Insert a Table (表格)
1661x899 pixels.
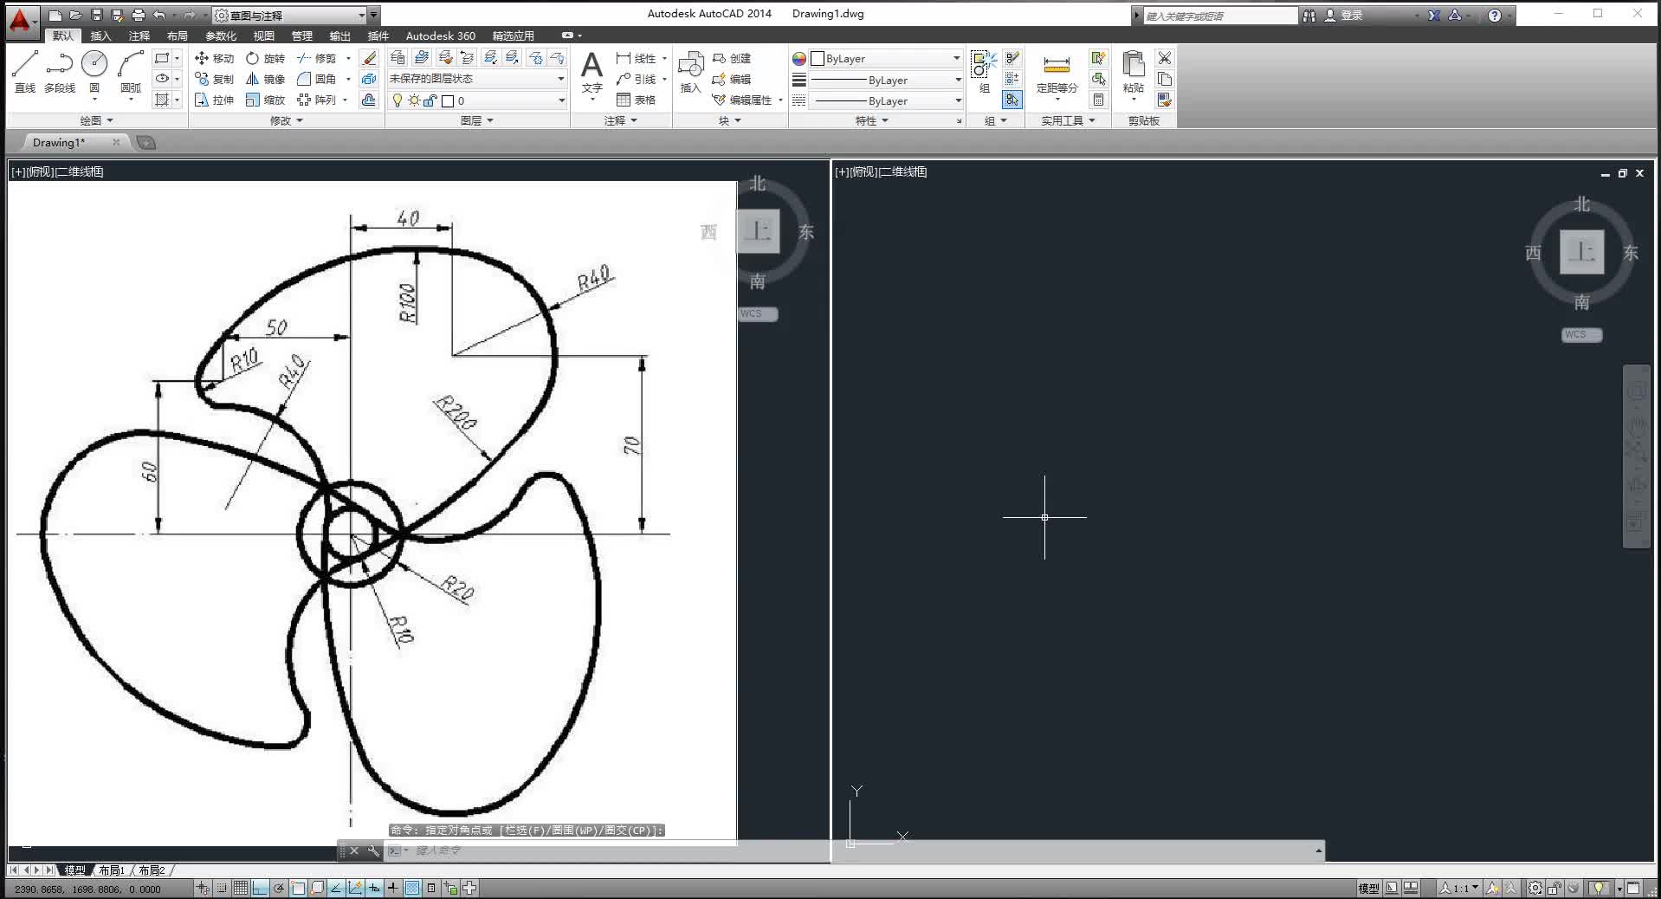point(637,100)
